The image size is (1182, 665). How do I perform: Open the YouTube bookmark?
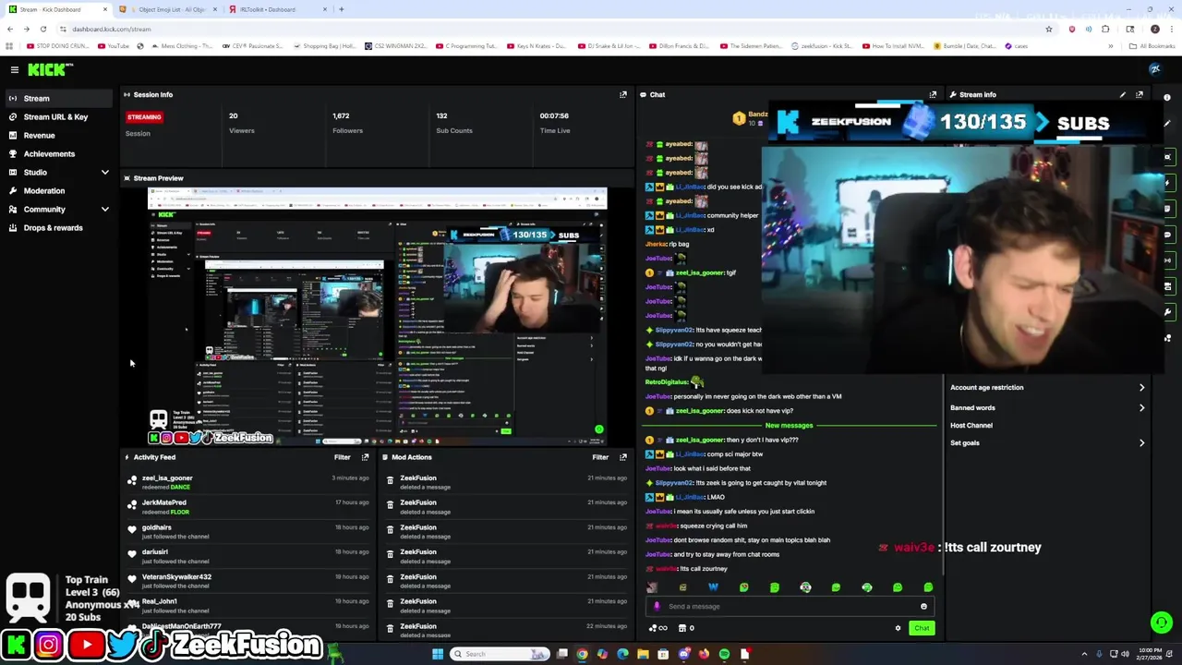(115, 46)
